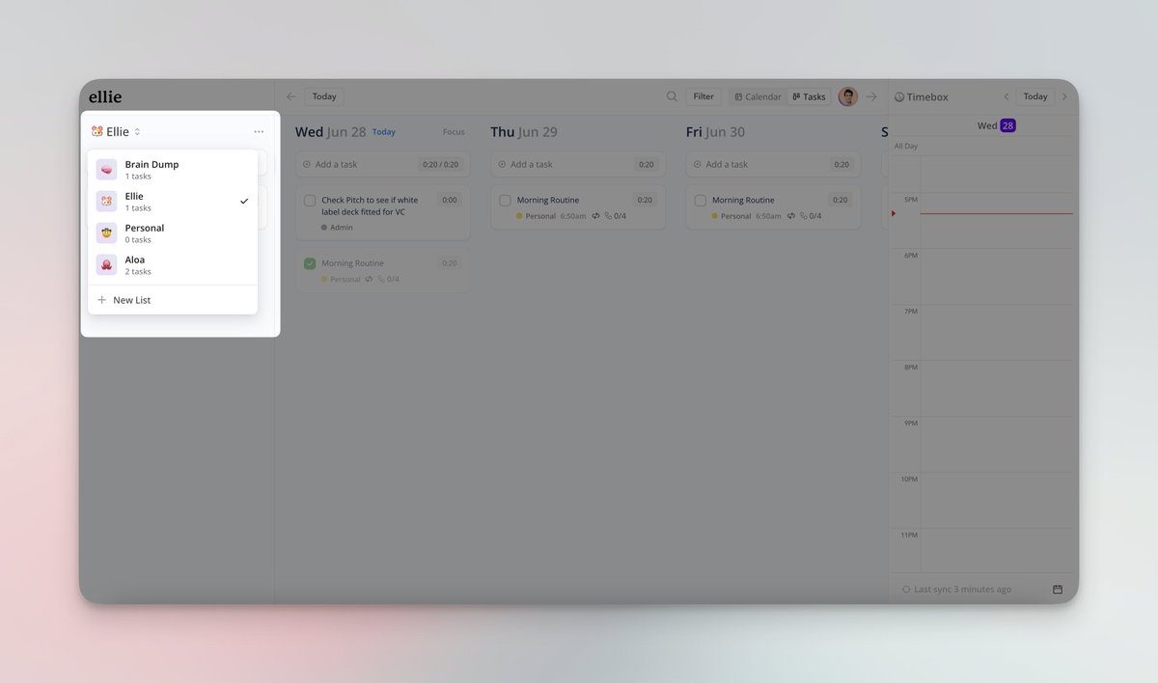Mark Morning Routine complete on Thu Jun 29

(505, 200)
